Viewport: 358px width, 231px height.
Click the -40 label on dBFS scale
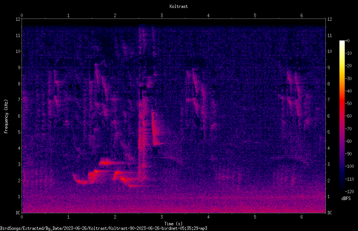pyautogui.click(x=348, y=91)
